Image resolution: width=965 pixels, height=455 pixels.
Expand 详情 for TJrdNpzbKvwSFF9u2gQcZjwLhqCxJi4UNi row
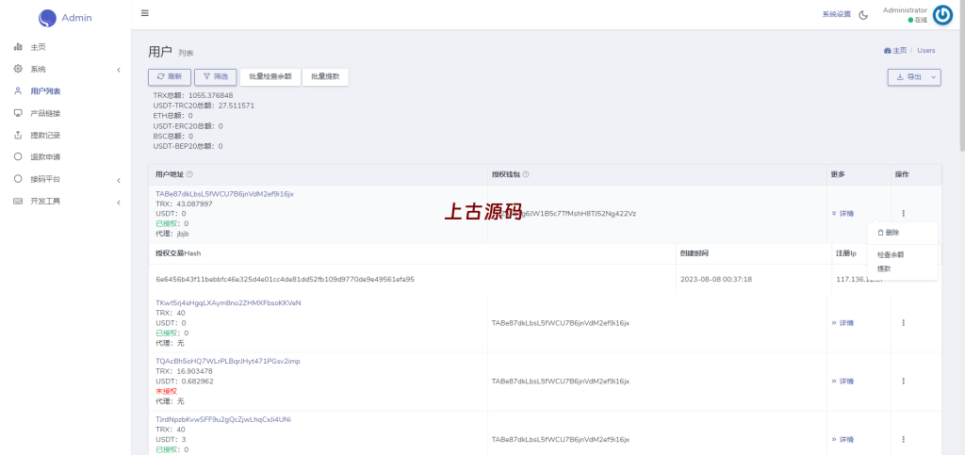[x=842, y=440]
